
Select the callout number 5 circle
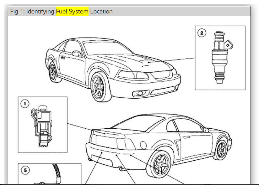coord(25,170)
